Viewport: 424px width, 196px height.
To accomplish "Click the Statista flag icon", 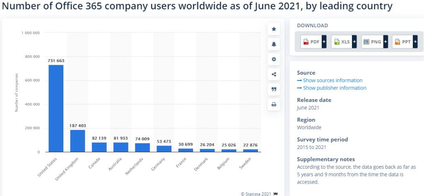I will click(x=275, y=194).
